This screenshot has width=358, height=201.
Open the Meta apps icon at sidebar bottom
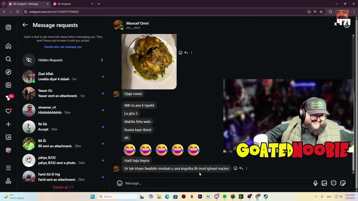(8, 181)
